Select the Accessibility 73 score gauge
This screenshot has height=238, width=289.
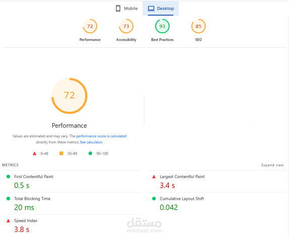click(x=126, y=26)
